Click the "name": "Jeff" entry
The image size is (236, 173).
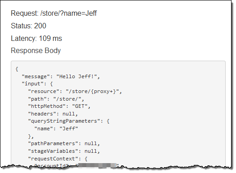pyautogui.click(x=56, y=129)
